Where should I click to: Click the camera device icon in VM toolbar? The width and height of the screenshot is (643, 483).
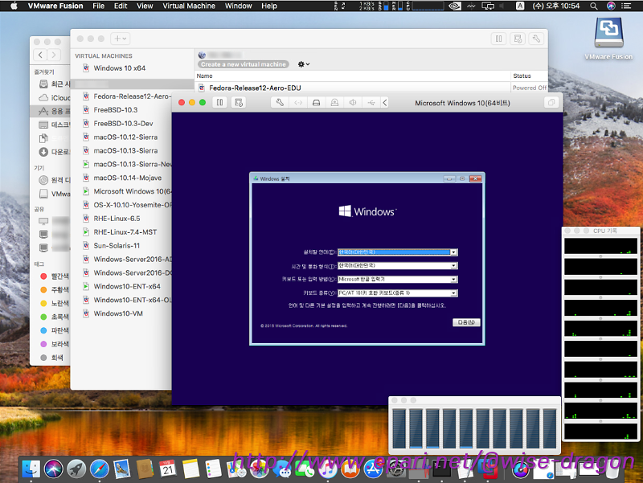[x=334, y=103]
